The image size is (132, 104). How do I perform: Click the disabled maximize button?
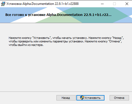(x=114, y=4)
